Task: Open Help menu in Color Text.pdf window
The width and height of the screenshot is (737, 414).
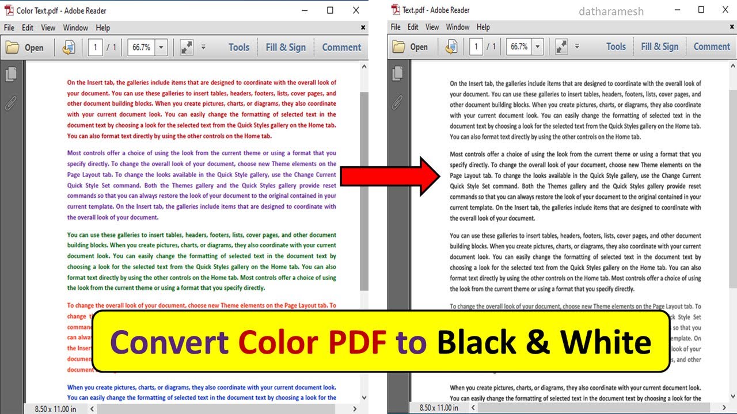Action: click(102, 28)
